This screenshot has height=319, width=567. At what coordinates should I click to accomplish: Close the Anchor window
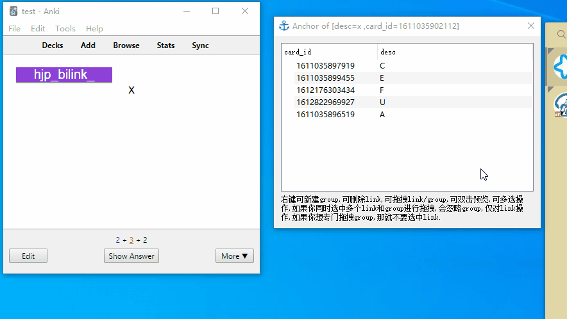[531, 26]
